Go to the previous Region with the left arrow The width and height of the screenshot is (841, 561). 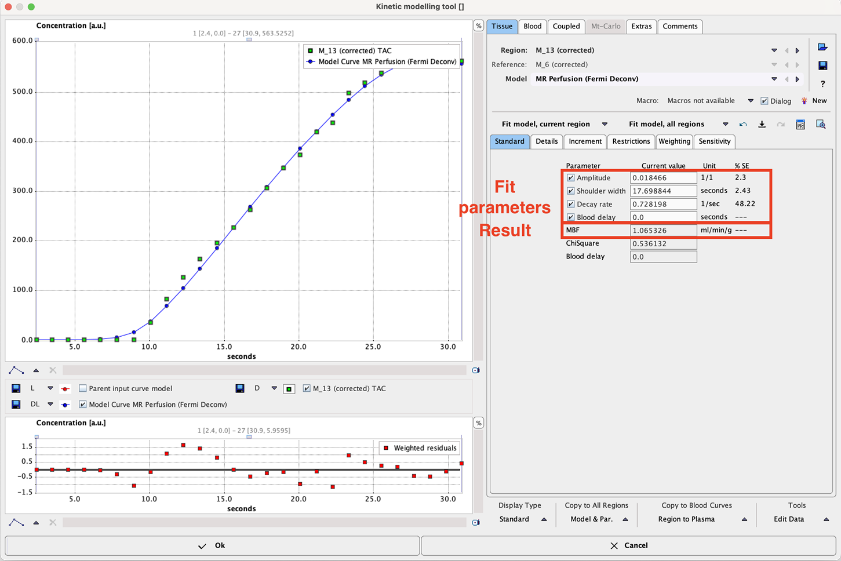point(787,50)
